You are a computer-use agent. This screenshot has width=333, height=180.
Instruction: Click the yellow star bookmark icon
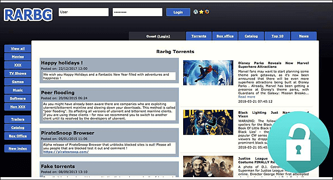(x=201, y=12)
